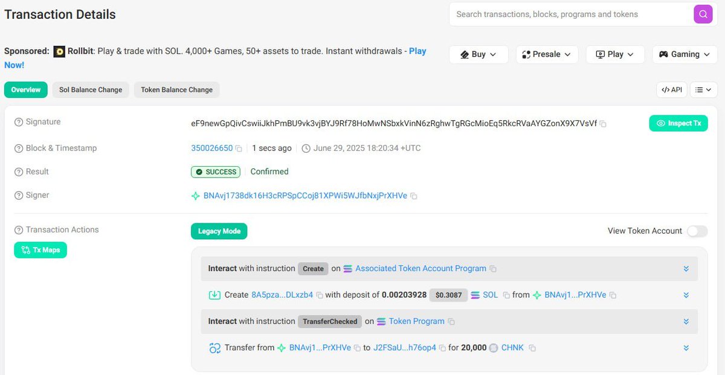
Task: Click the Rollbit sponsor logo icon
Action: click(x=59, y=52)
